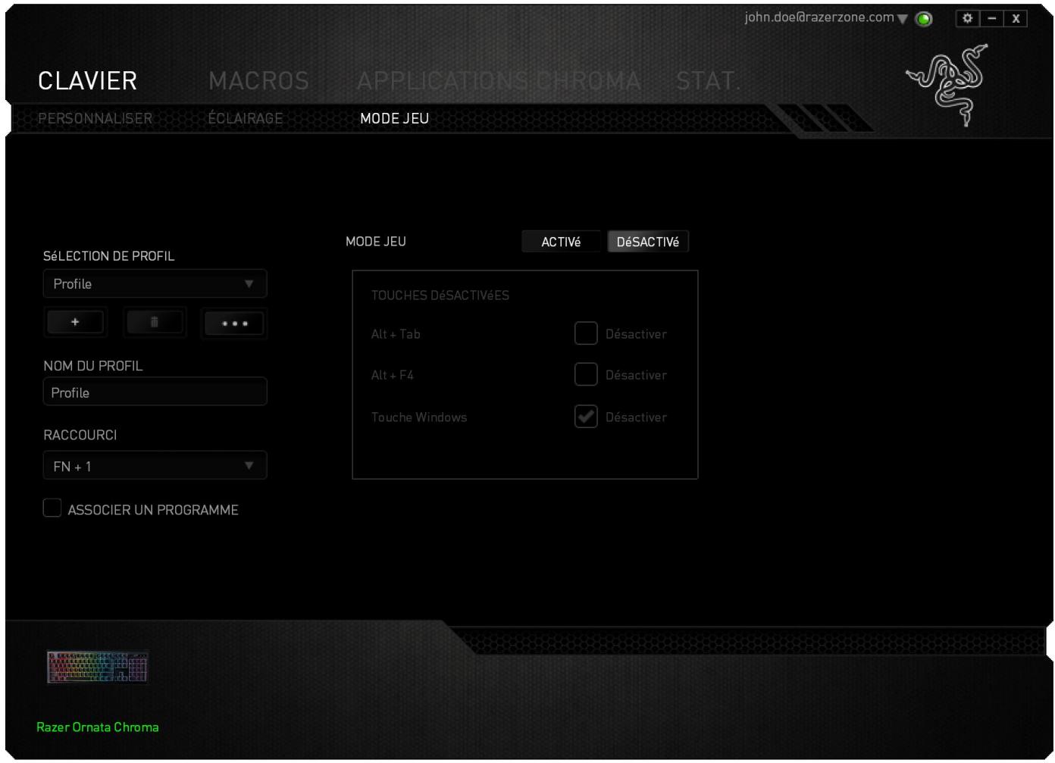Check Désactiver for Alt + Tab
The image size is (1055, 763).
pos(586,333)
